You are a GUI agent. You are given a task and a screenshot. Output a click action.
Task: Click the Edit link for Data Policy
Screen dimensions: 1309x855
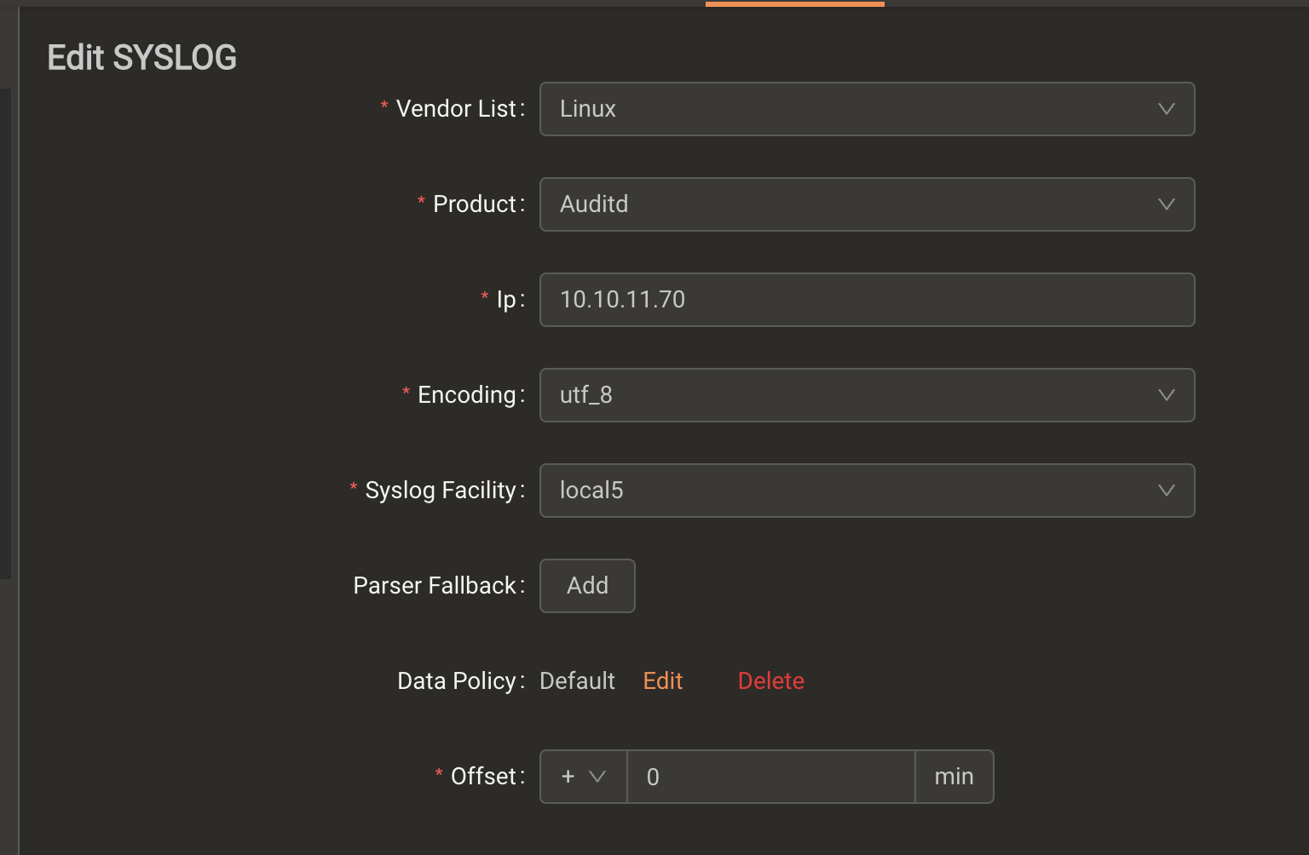[663, 681]
